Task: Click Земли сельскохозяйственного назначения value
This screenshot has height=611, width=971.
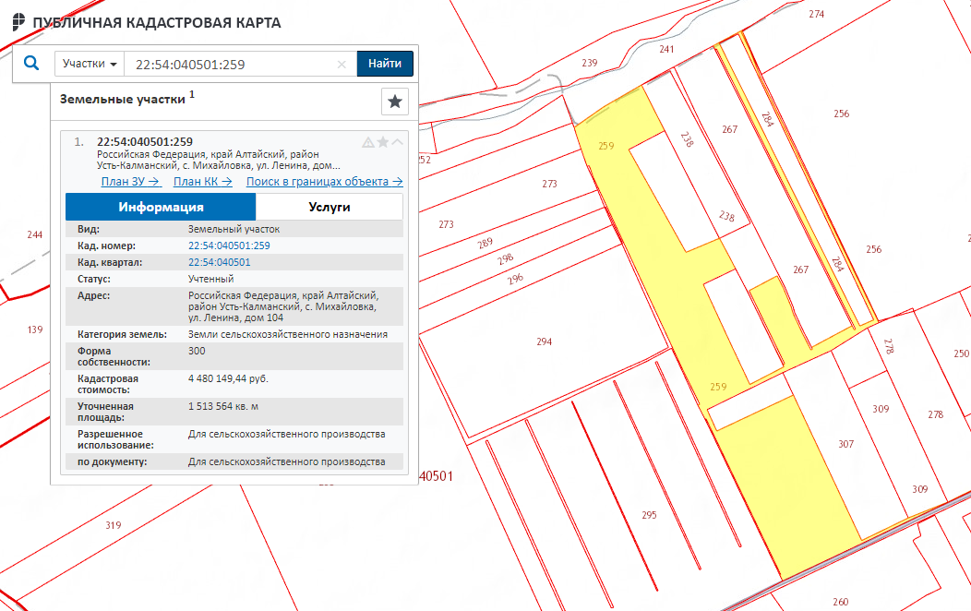Action: 288,334
